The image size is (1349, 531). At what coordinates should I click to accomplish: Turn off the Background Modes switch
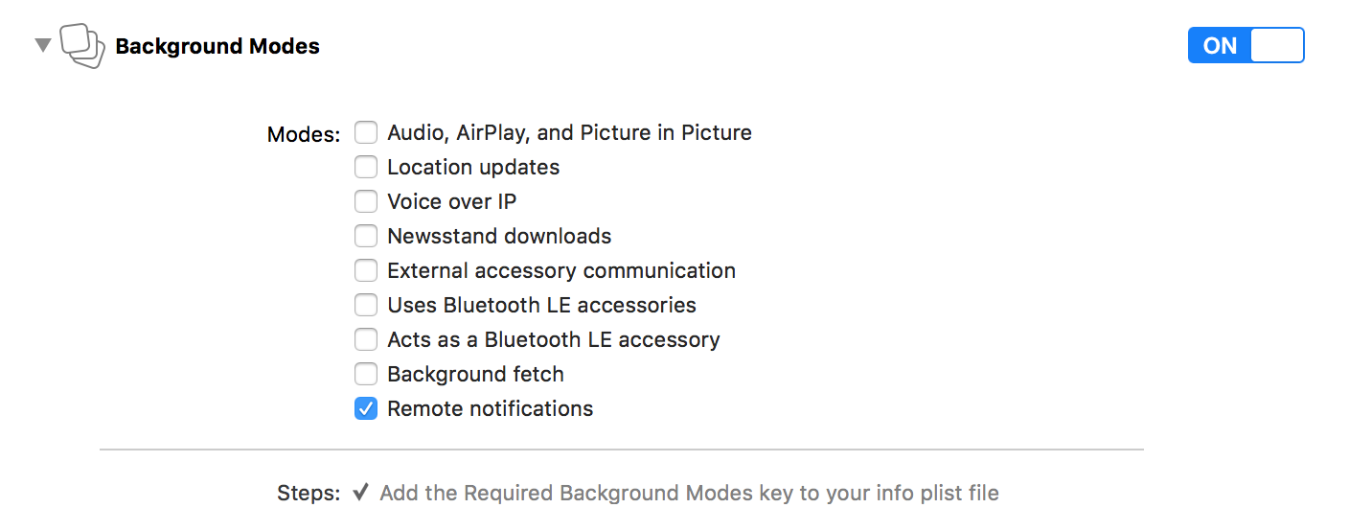1246,46
